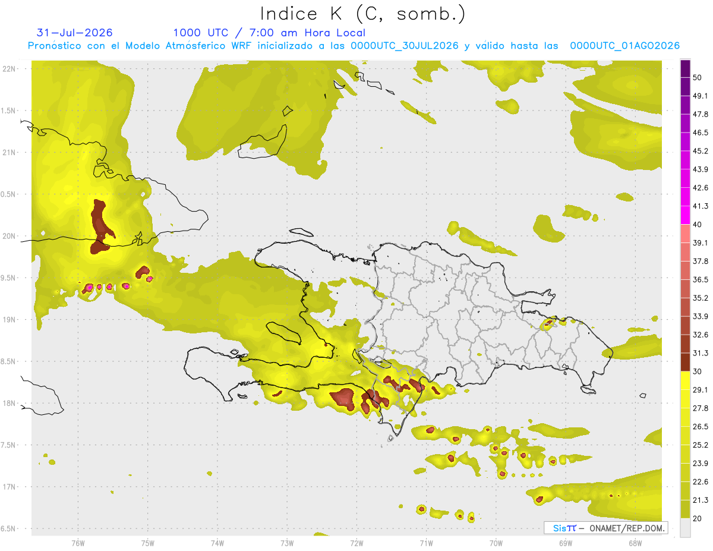713x551 pixels.
Task: Click the colorbar value 31.3
Action: pos(701,353)
